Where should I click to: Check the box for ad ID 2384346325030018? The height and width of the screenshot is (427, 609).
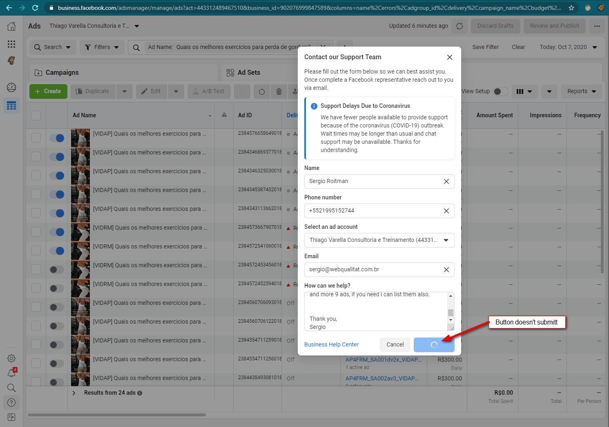[x=36, y=176]
